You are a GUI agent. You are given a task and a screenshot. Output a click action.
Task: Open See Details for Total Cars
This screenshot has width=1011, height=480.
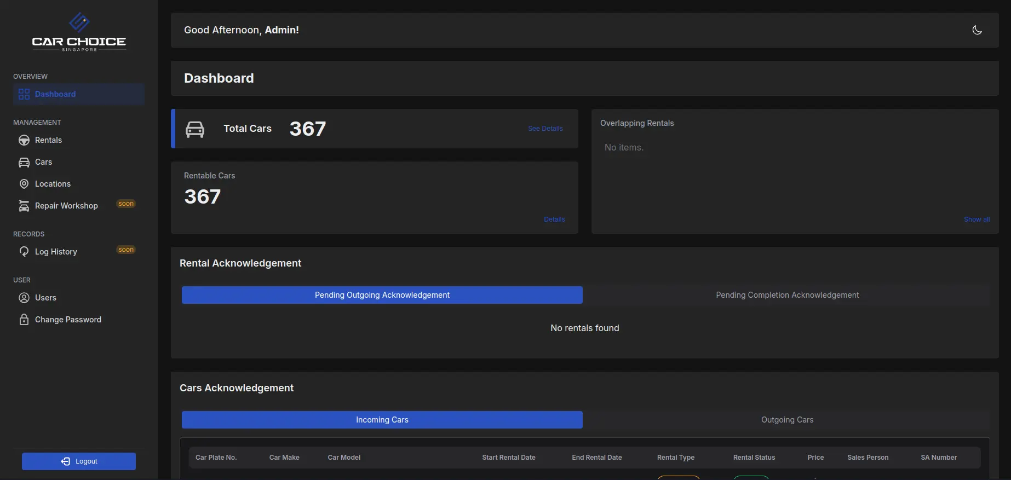pos(545,129)
